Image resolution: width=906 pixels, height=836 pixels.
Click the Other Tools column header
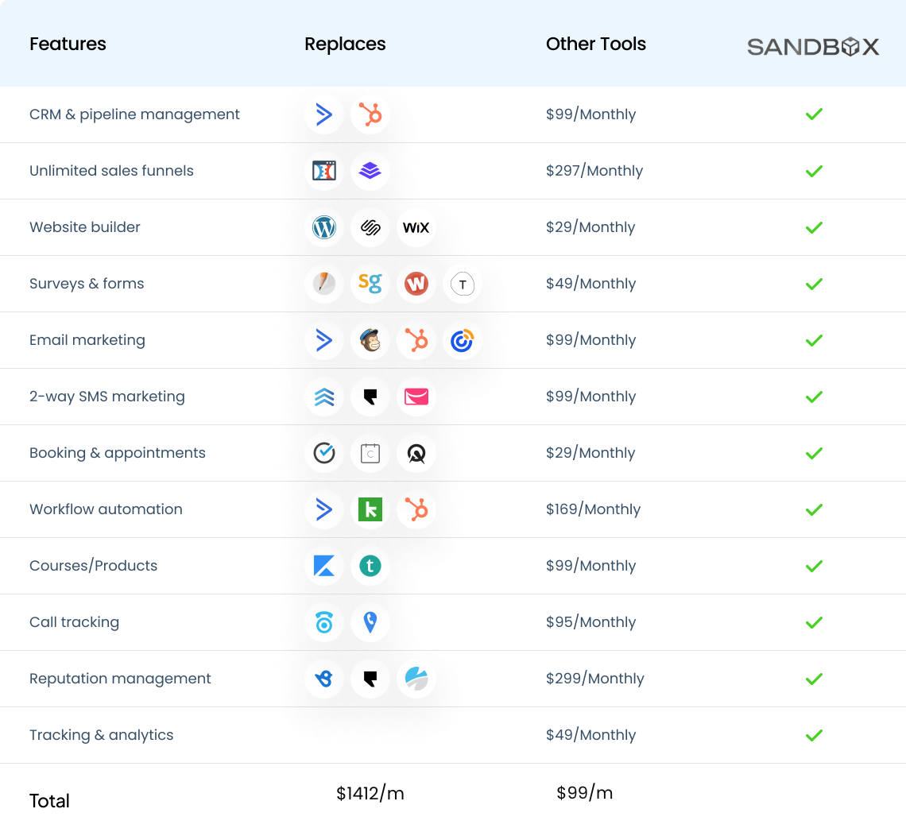596,44
